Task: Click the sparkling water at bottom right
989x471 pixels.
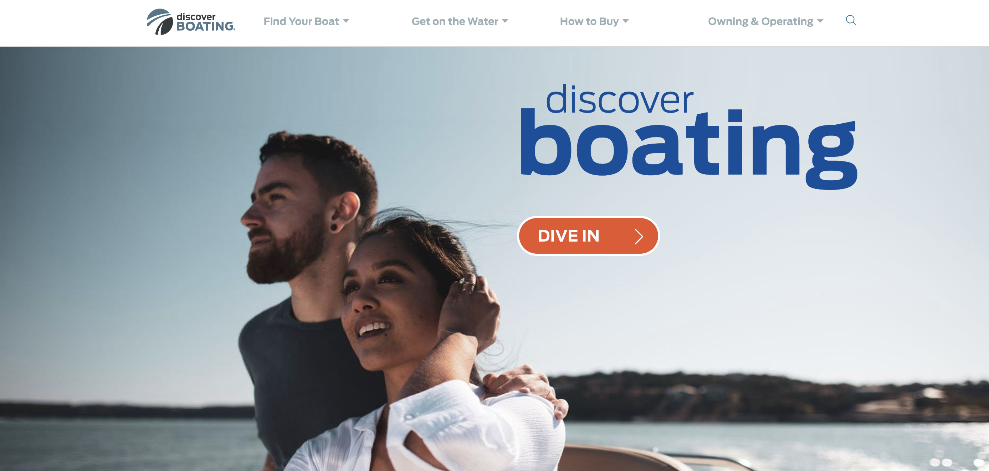Action: click(902, 449)
